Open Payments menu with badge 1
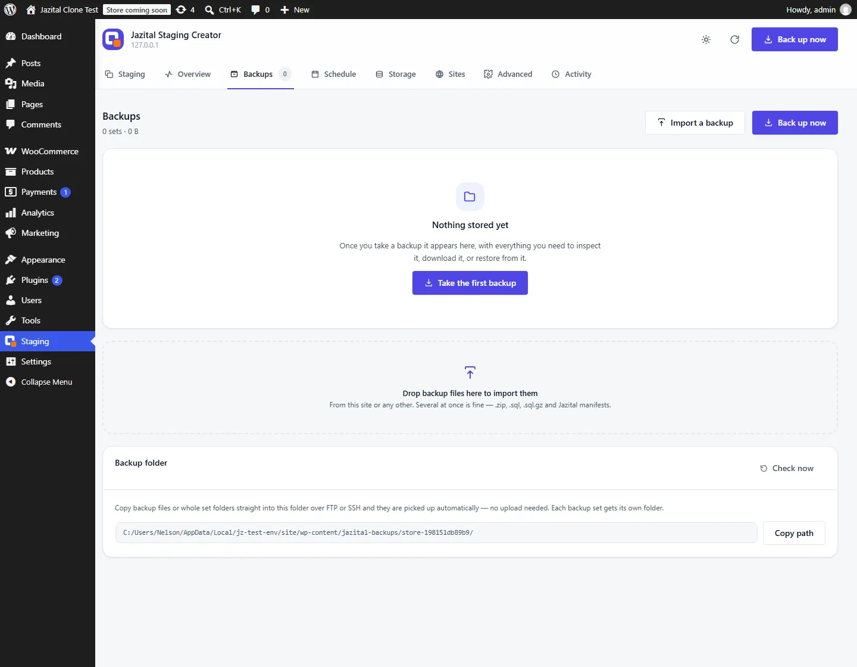Screen dimensions: 857x667 pyautogui.click(x=48, y=192)
